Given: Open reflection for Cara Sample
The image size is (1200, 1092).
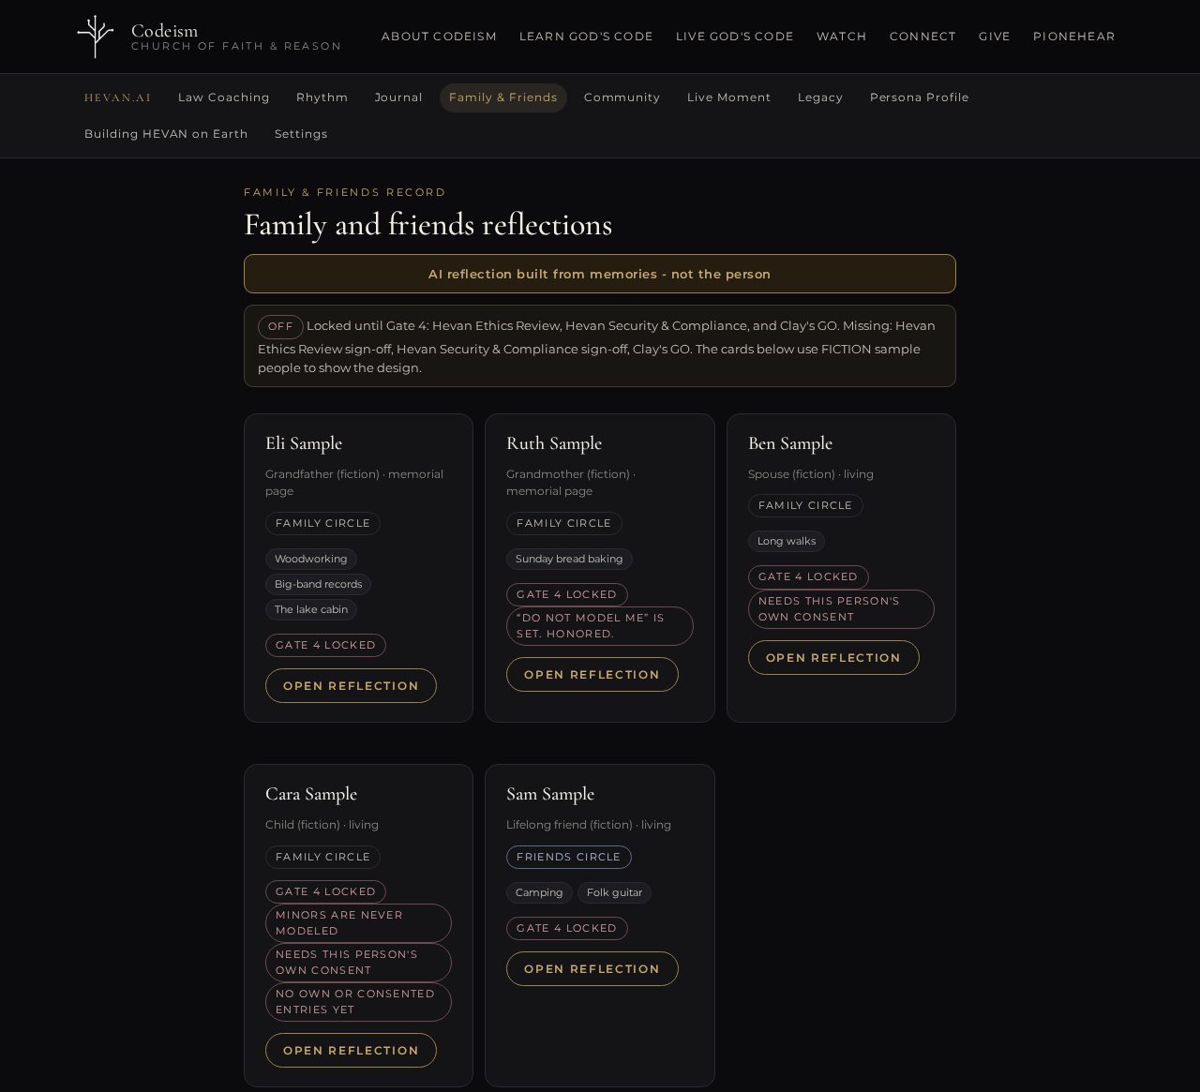Looking at the screenshot, I should coord(351,1051).
